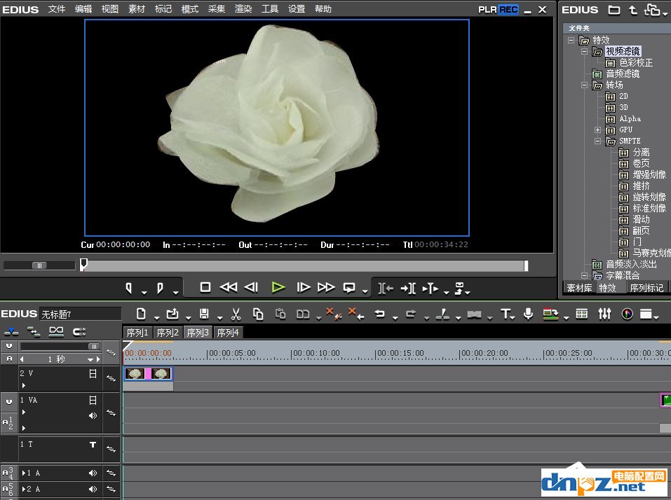This screenshot has height=500, width=671.
Task: Toggle the PLR REC mode indicator
Action: pyautogui.click(x=498, y=9)
